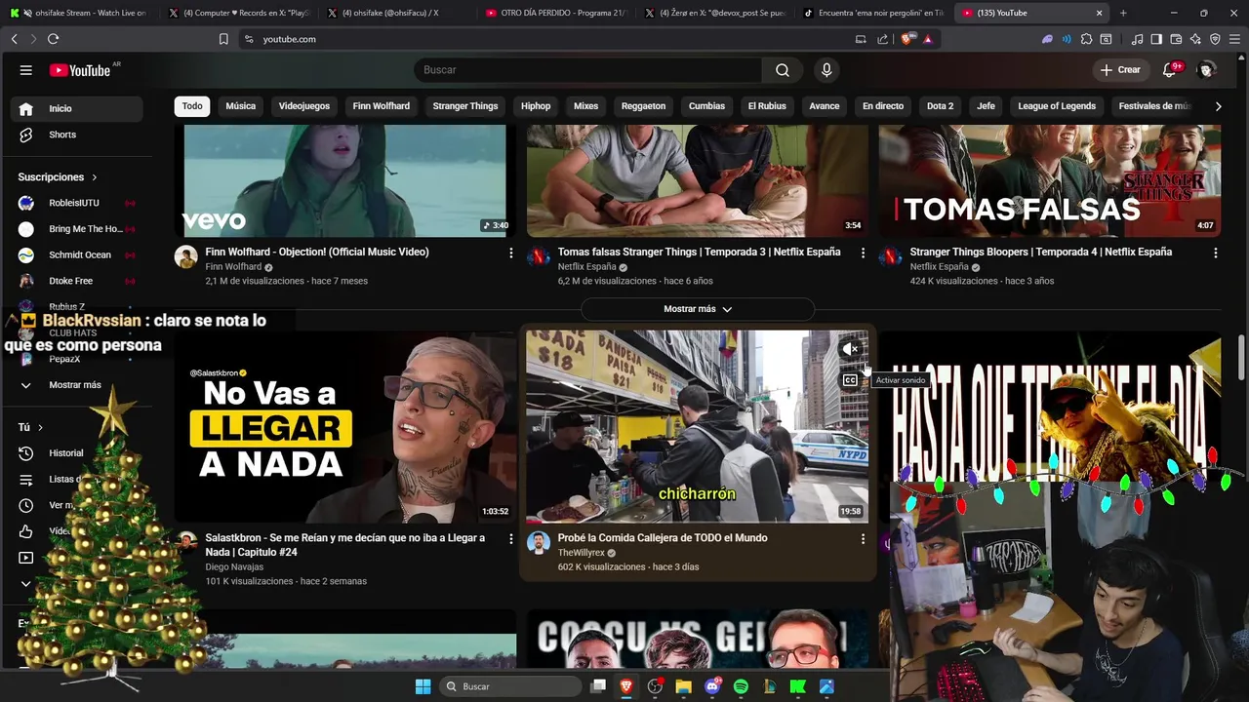This screenshot has width=1249, height=702.
Task: Open options for Salastkbron video
Action: click(x=510, y=538)
